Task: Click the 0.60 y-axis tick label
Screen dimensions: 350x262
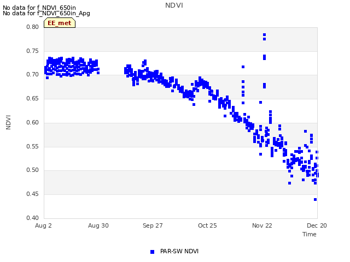Action: [x=33, y=122]
